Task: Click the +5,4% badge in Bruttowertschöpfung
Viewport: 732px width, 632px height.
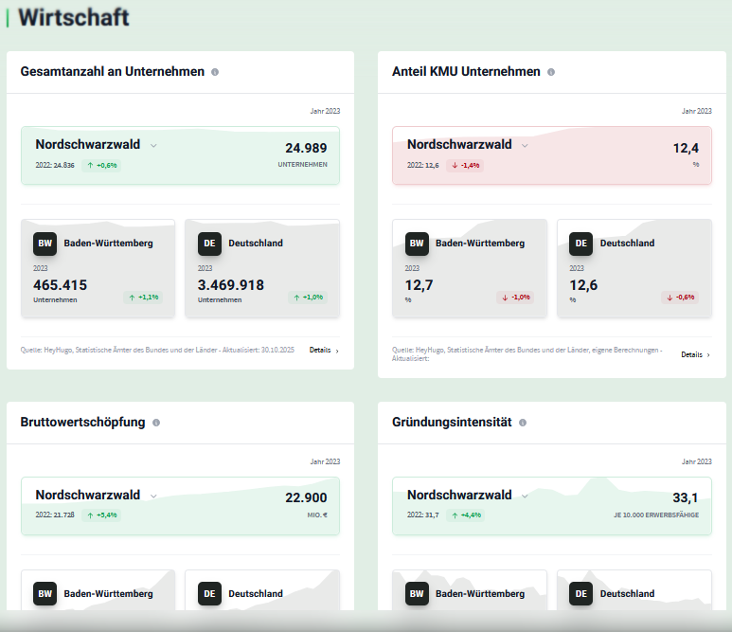Action: [x=100, y=515]
